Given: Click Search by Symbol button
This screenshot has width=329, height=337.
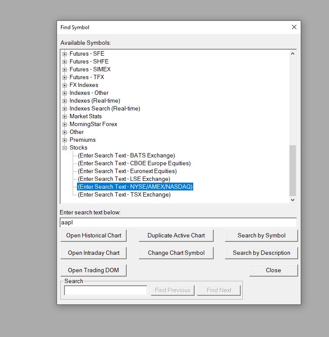Looking at the screenshot, I should coord(262,236).
